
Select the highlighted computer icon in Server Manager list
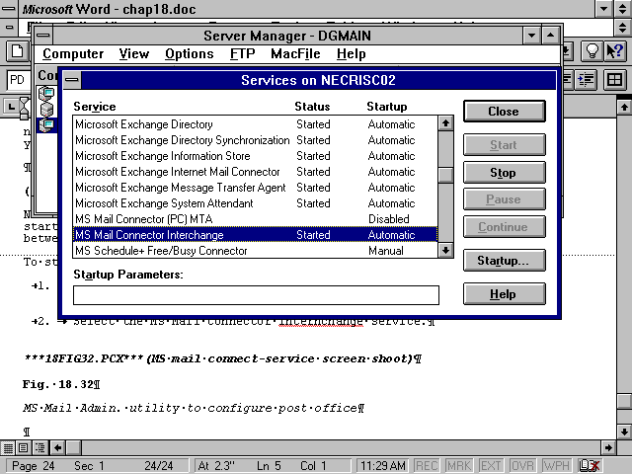46,124
